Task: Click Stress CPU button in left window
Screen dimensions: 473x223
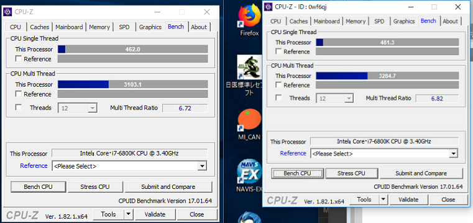Action: [95, 187]
